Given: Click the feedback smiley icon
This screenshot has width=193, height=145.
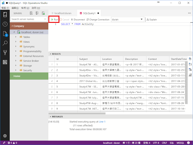Looking at the screenshot, I should click(188, 143).
